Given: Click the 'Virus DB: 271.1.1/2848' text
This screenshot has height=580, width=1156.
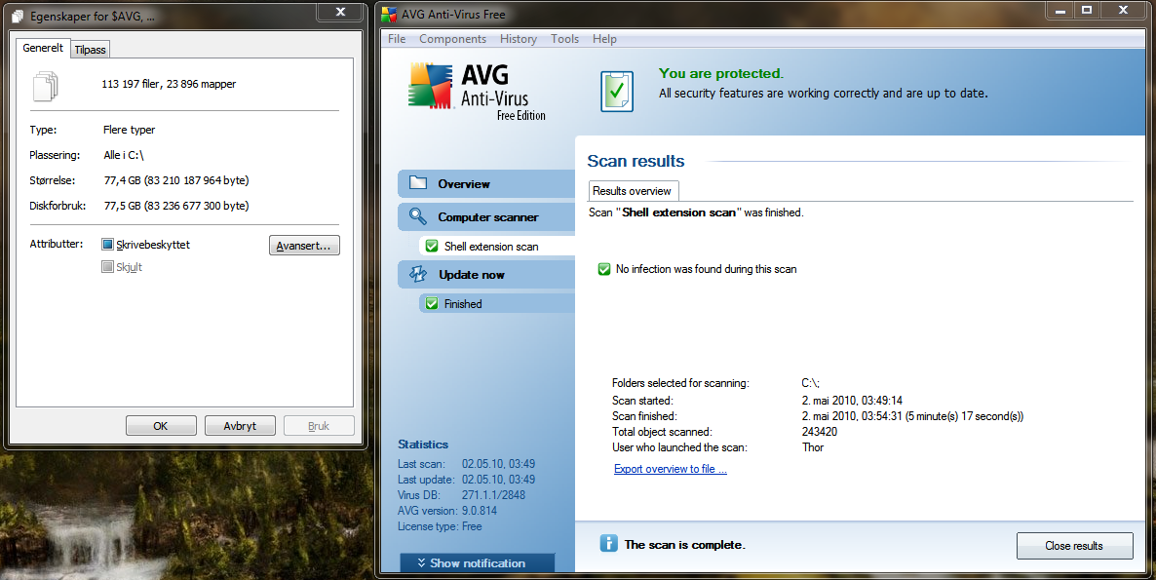Looking at the screenshot, I should point(461,495).
